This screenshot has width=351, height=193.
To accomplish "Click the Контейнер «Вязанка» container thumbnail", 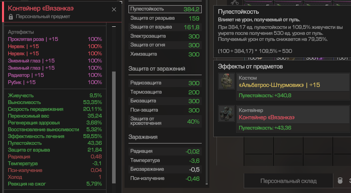I will point(226,113).
